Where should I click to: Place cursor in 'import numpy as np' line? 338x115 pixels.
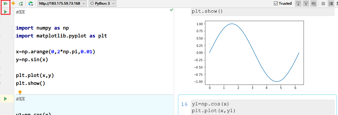(42, 28)
